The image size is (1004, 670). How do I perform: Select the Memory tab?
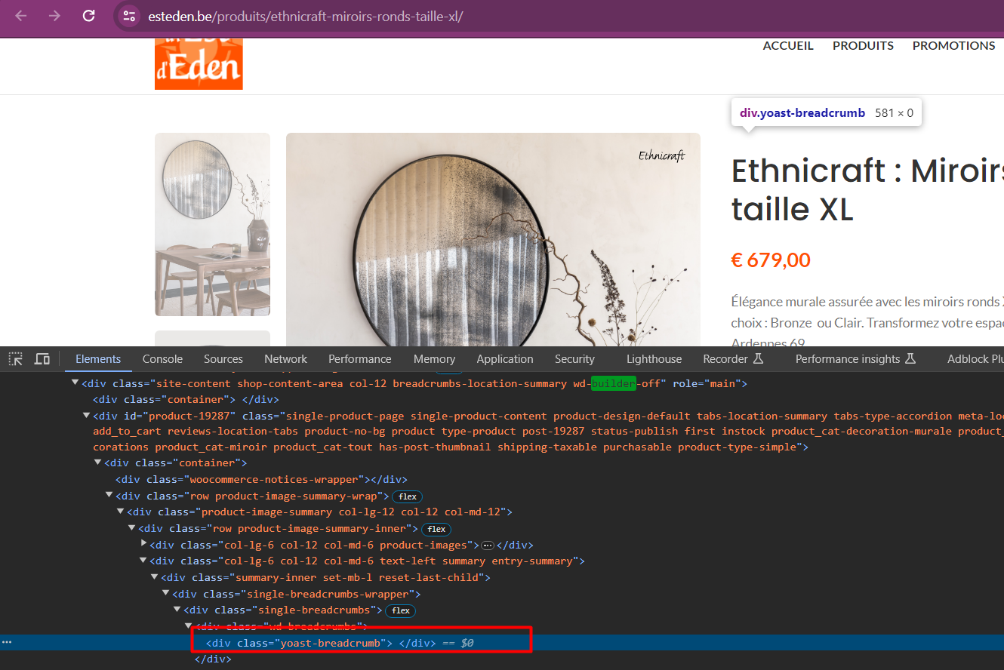[x=435, y=359]
